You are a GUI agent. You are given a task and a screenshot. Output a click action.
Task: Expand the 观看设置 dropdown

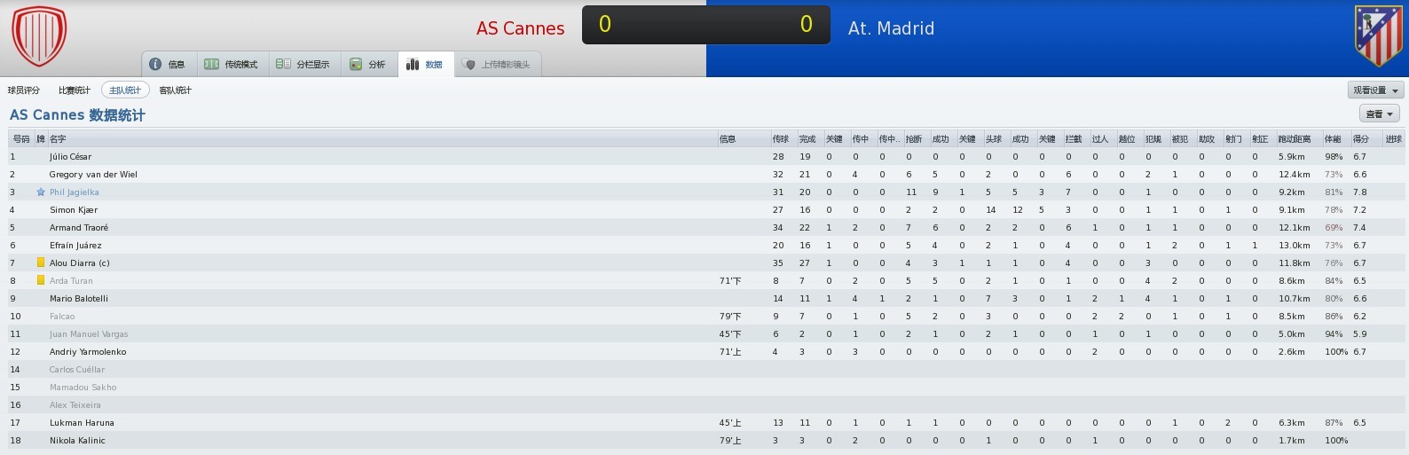tap(1375, 90)
